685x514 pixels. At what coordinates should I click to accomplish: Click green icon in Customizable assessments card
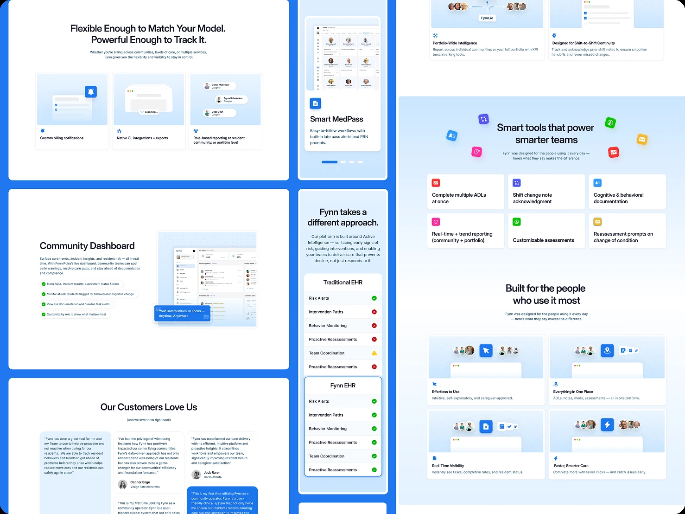(x=517, y=222)
